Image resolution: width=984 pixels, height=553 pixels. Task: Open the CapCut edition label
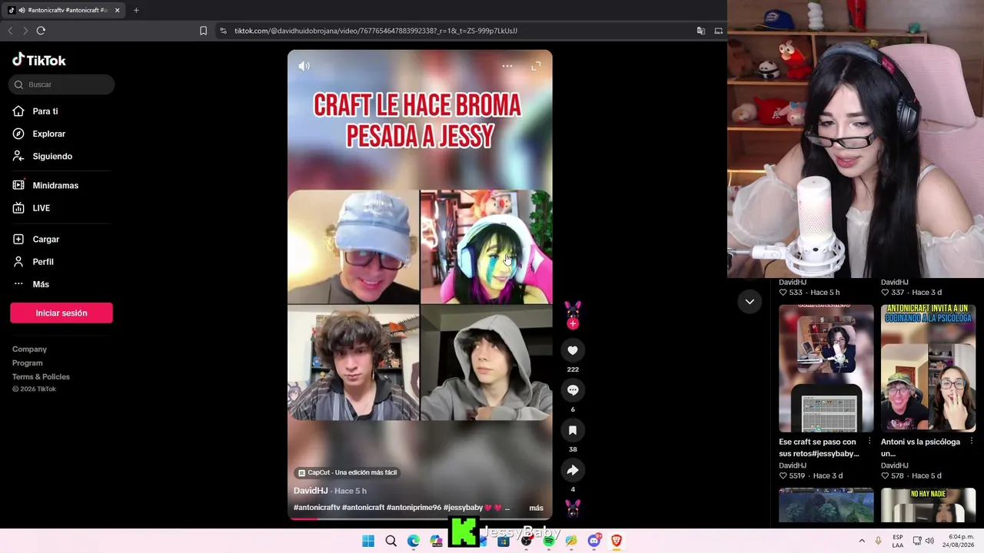tap(347, 472)
